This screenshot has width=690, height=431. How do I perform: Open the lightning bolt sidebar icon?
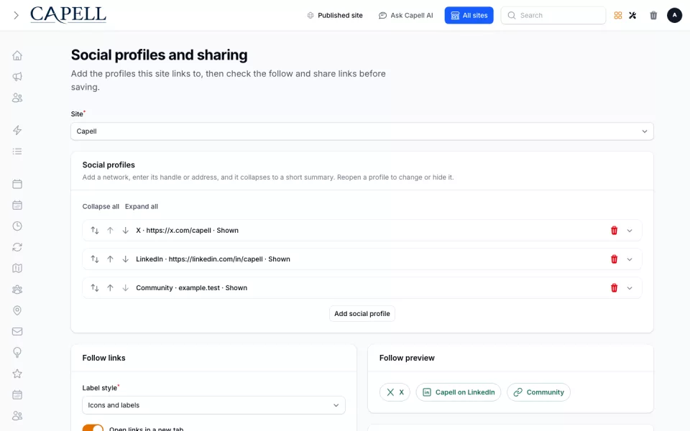(17, 130)
